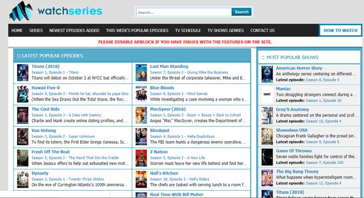Click the HOW TO WATCH button

(340, 30)
